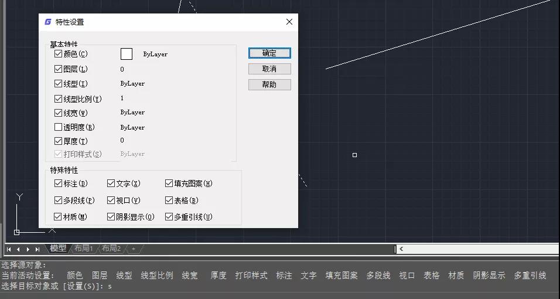Click the horizontal scrollbar left arrow
Image resolution: width=560 pixels, height=299 pixels.
401,249
